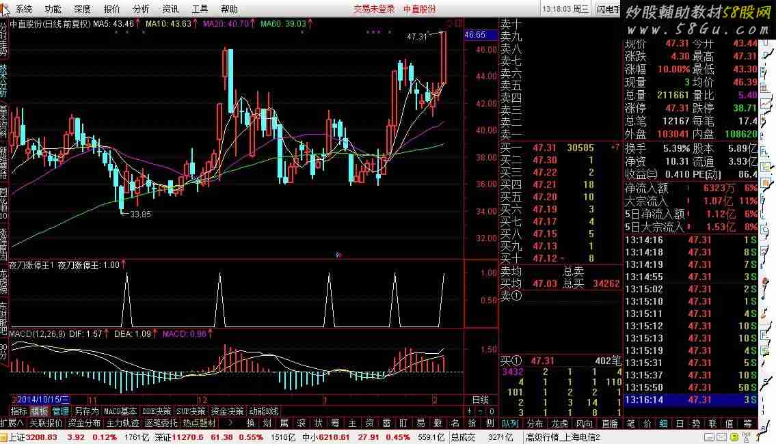Click the 价 price view icon
Image resolution: width=776 pixels, height=444 pixels.
pyautogui.click(x=647, y=424)
